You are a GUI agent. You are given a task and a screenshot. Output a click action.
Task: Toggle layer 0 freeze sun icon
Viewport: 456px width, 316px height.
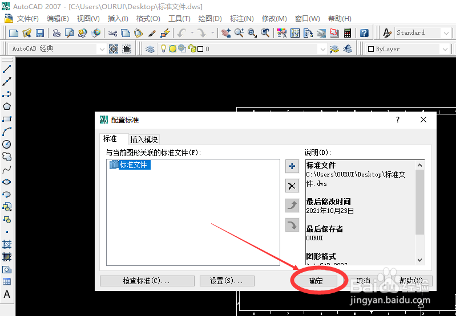[x=173, y=49]
